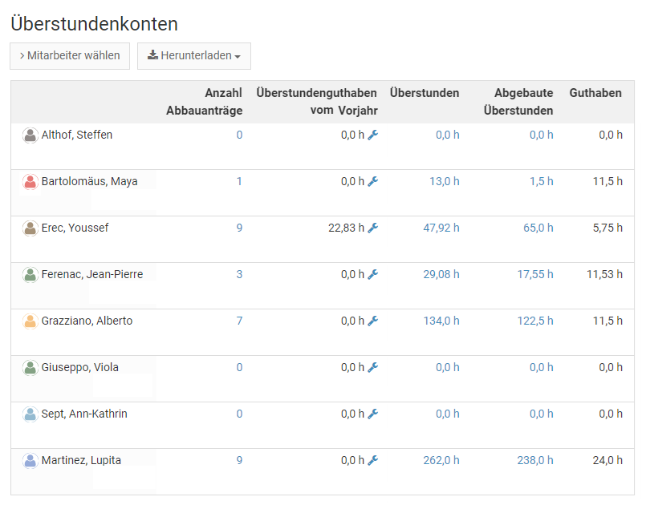Open Grazziano's 7 Abbauanträge link
The width and height of the screenshot is (650, 509).
point(239,321)
